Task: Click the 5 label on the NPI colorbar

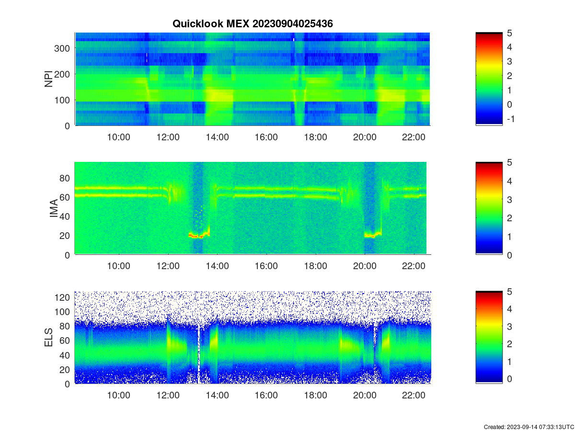Action: click(509, 33)
